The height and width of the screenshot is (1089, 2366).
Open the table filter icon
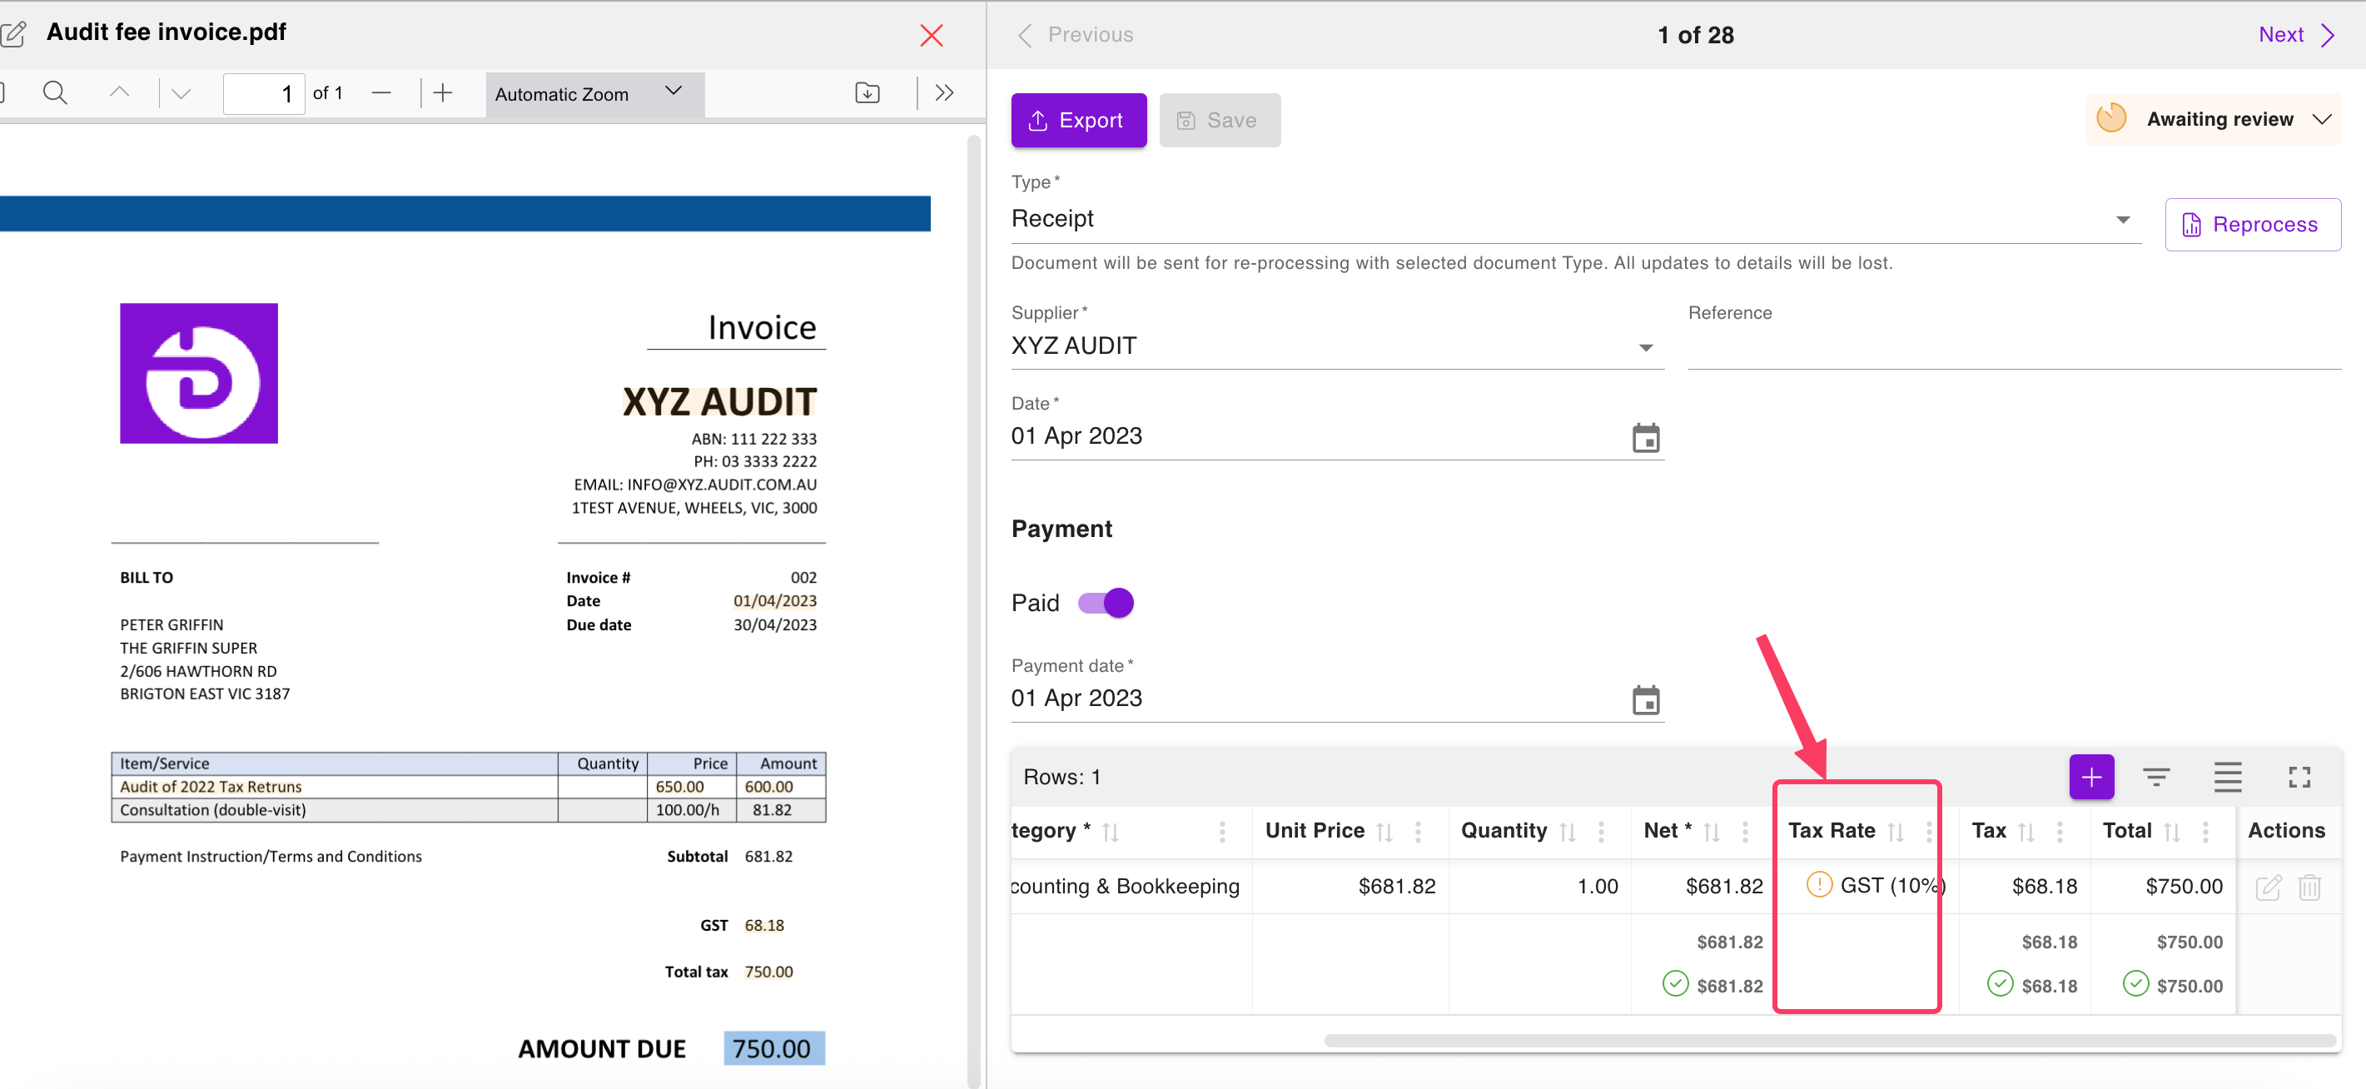[2155, 778]
